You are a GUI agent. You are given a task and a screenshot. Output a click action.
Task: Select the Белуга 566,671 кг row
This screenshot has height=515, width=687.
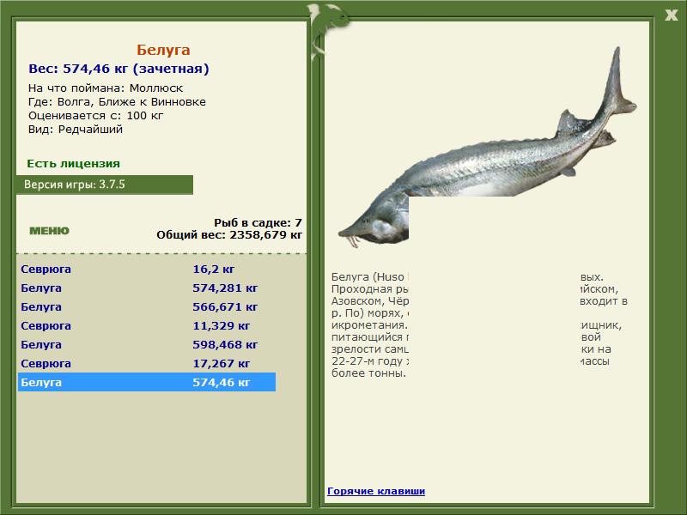point(147,306)
